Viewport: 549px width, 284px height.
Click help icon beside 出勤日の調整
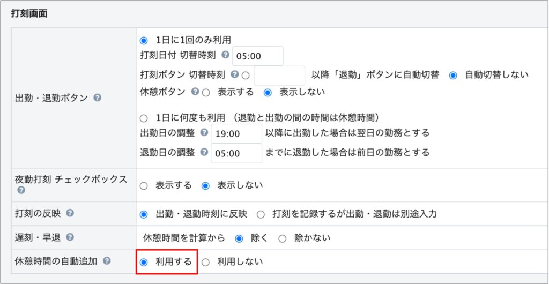204,132
